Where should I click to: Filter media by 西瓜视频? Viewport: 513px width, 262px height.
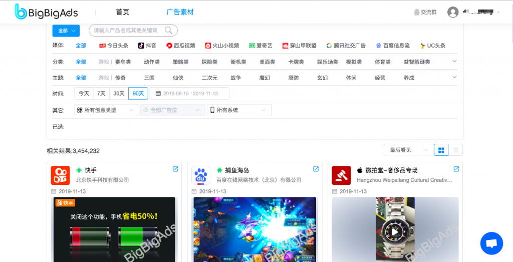tap(180, 46)
